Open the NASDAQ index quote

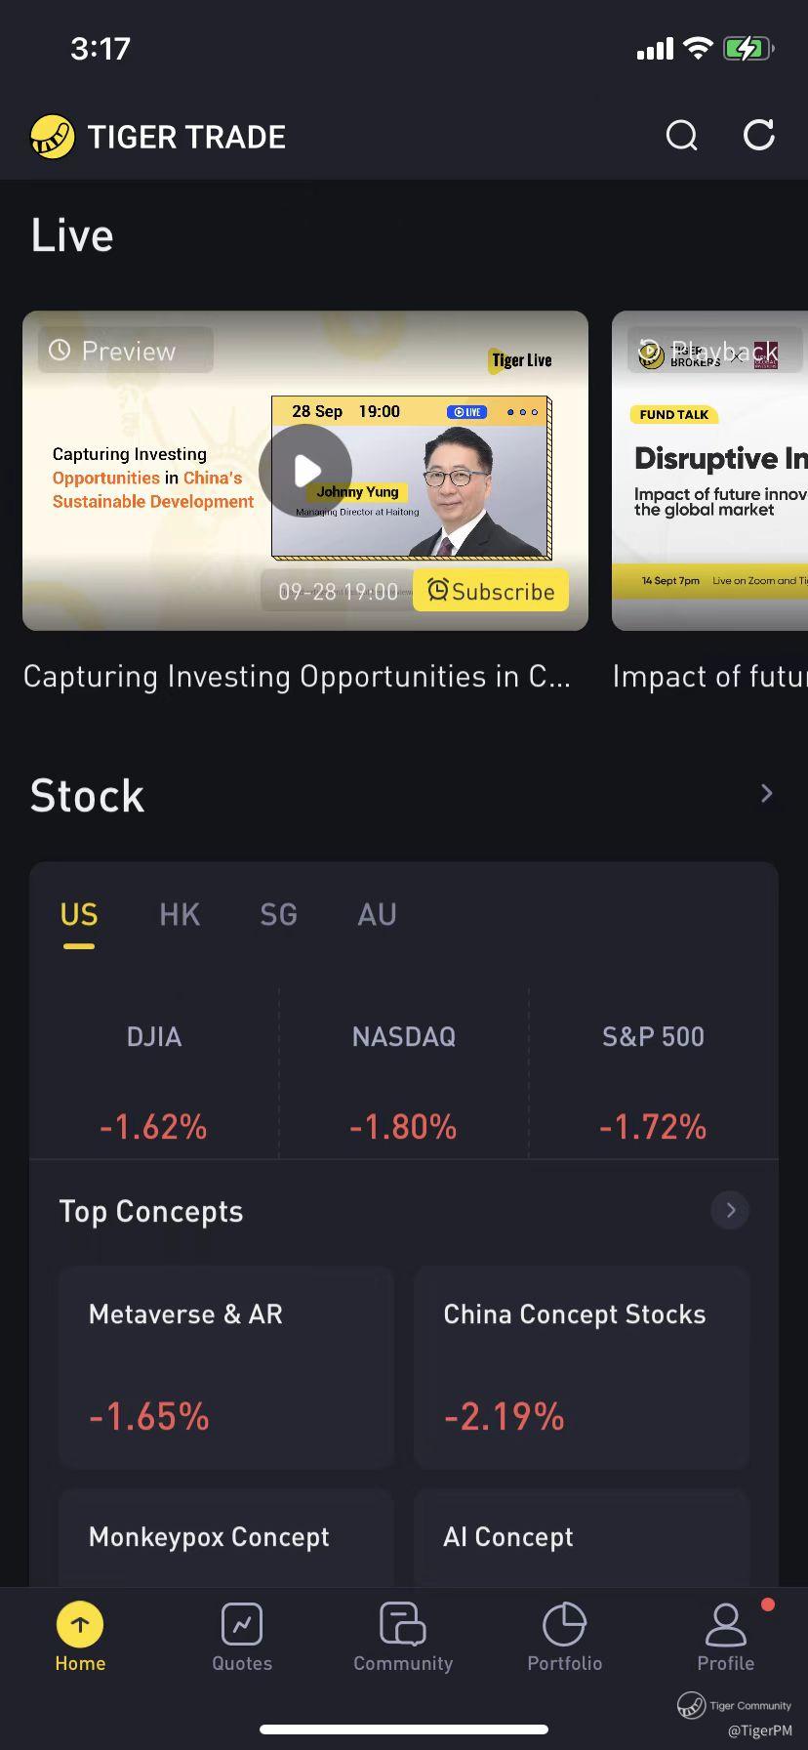(x=403, y=1079)
